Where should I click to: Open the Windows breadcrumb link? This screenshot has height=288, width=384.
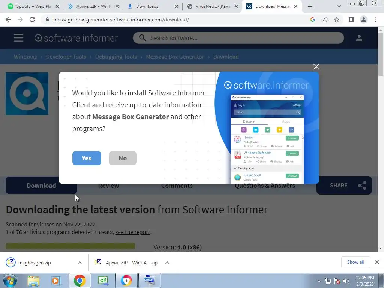pyautogui.click(x=25, y=57)
